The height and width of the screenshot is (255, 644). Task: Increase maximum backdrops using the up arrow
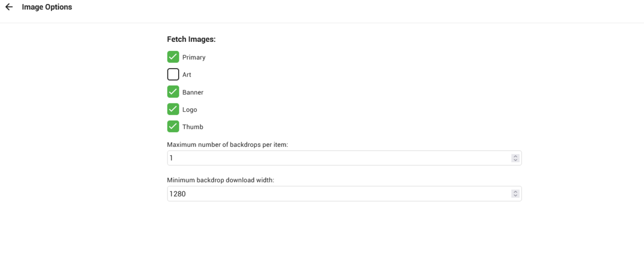coord(515,156)
